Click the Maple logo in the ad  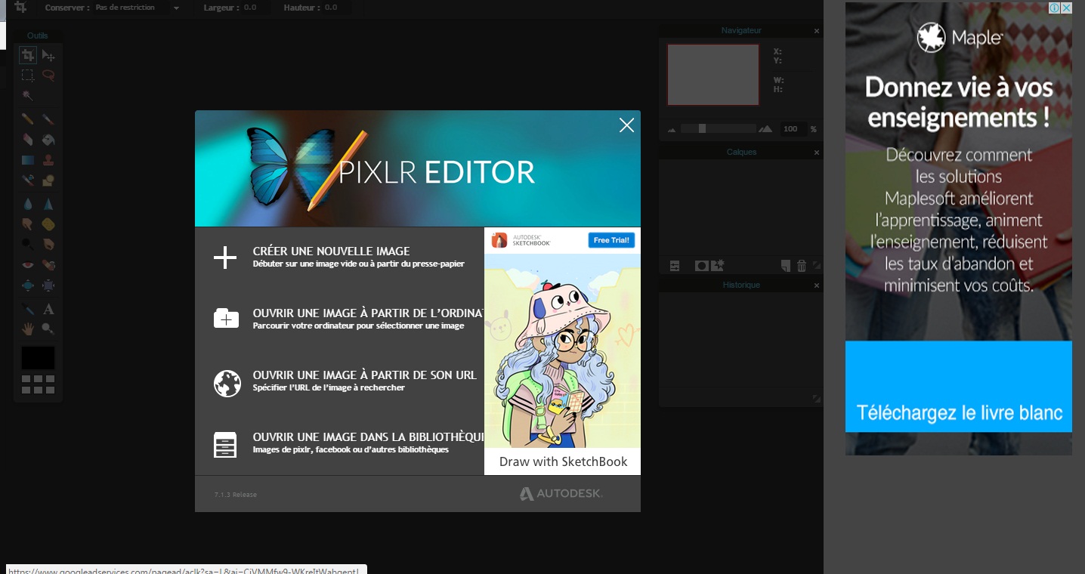(x=960, y=38)
